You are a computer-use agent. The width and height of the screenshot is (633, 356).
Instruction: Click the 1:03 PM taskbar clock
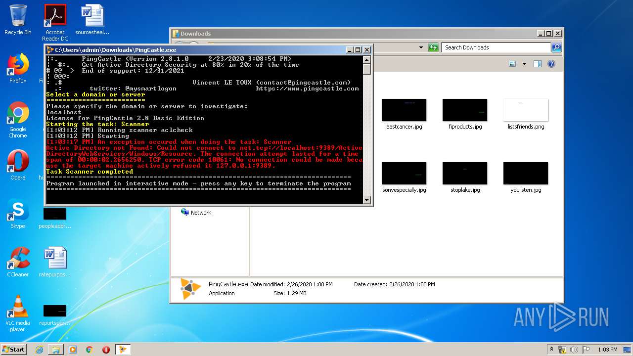[608, 350]
